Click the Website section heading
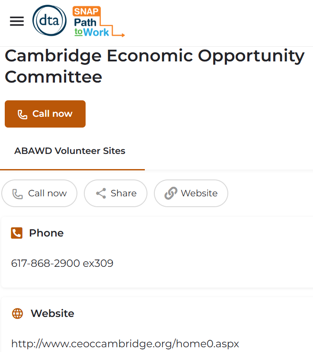The width and height of the screenshot is (313, 352). pos(52,314)
